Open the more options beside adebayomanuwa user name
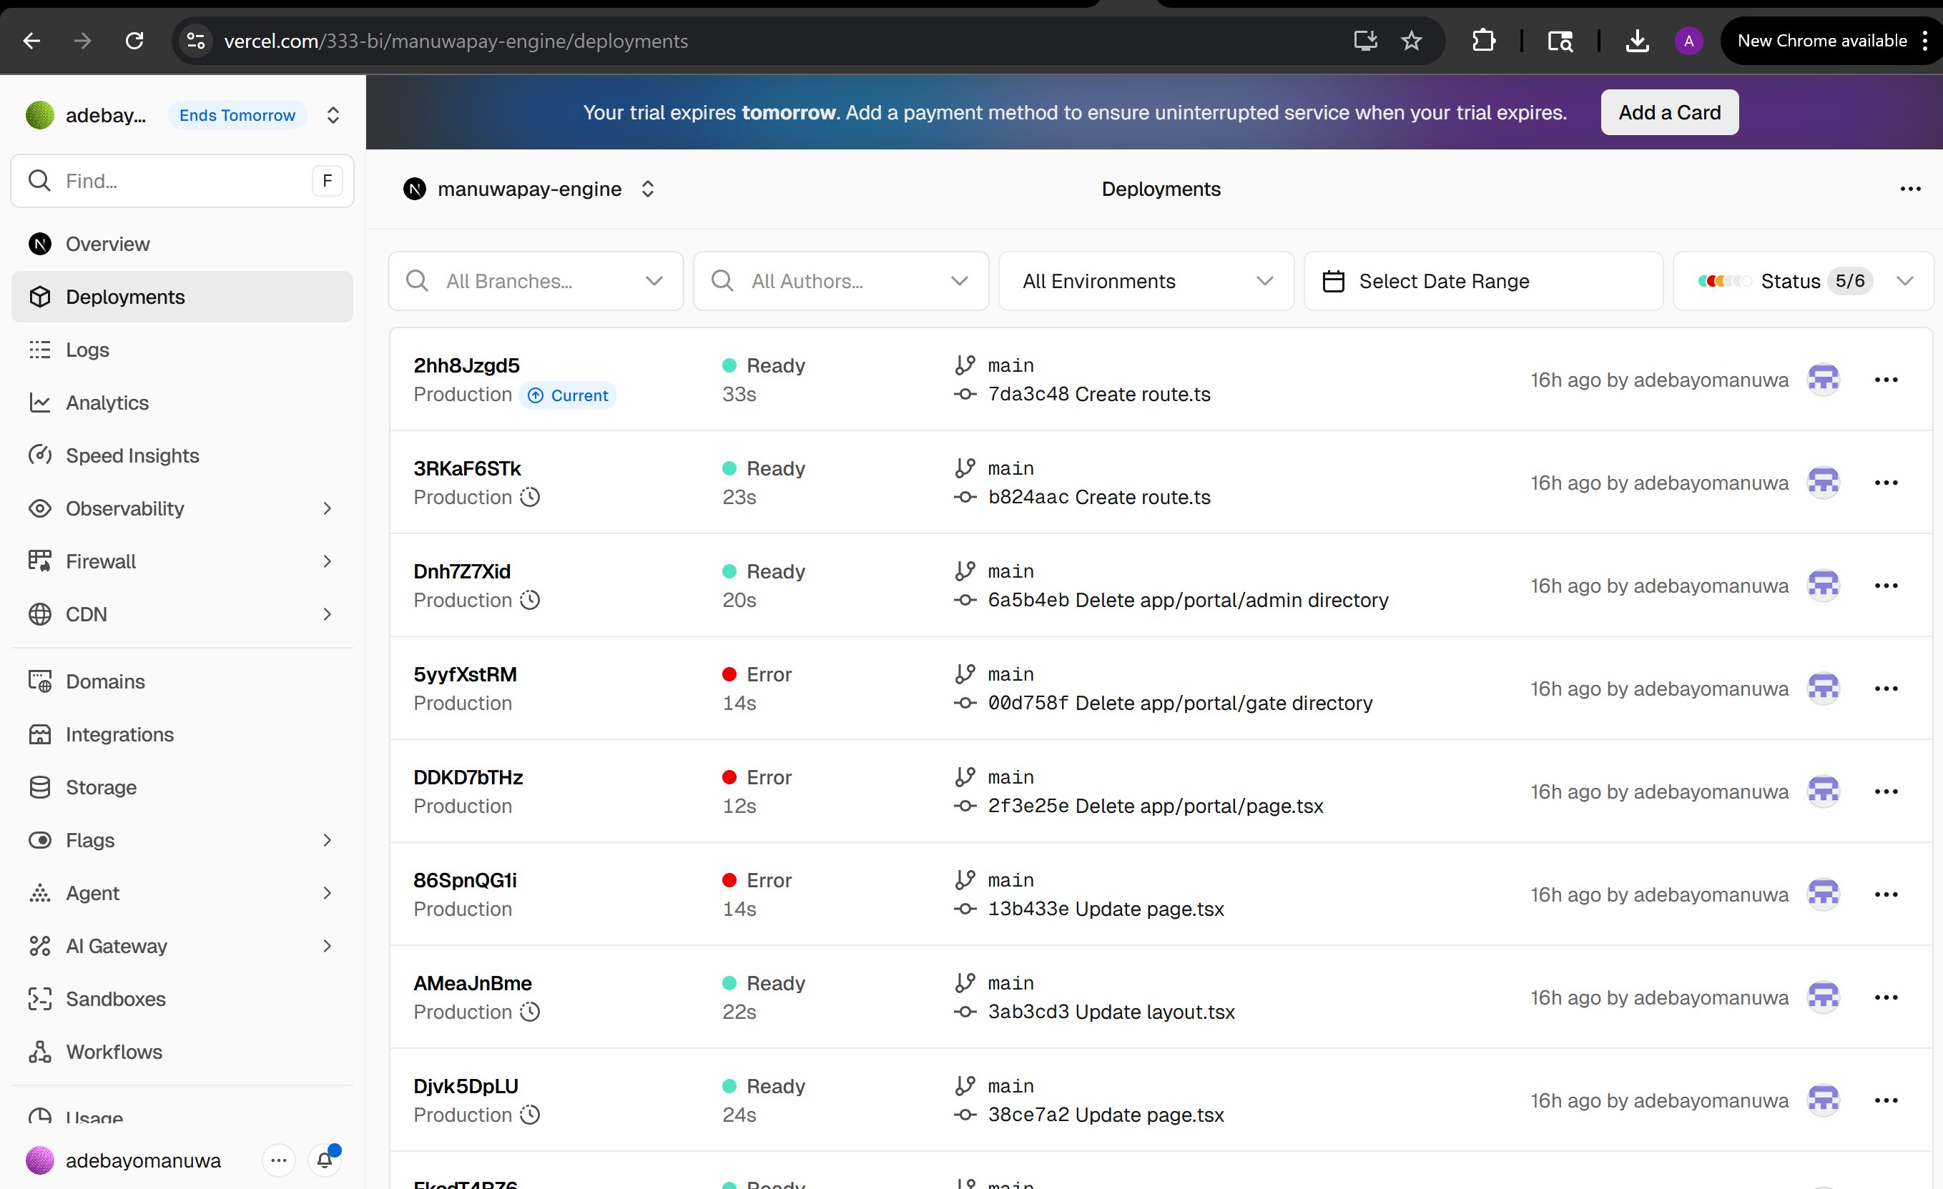This screenshot has height=1189, width=1943. point(278,1160)
